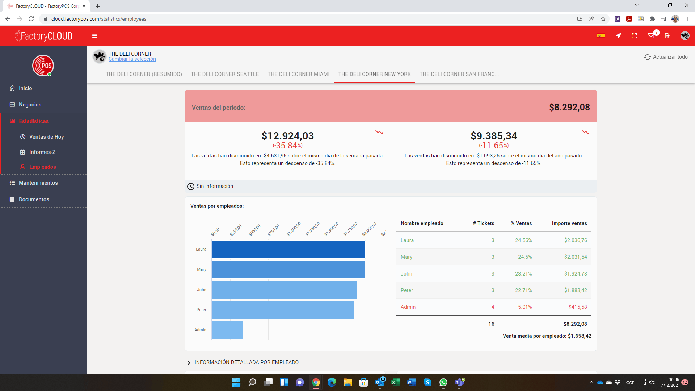The height and width of the screenshot is (391, 695).
Task: Open the mail notifications icon
Action: pos(651,36)
